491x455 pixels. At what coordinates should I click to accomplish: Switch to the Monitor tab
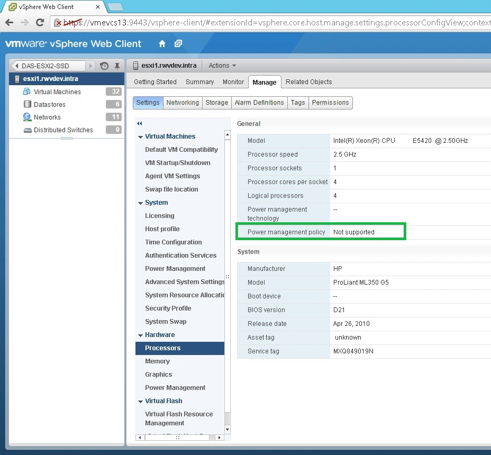pyautogui.click(x=233, y=82)
